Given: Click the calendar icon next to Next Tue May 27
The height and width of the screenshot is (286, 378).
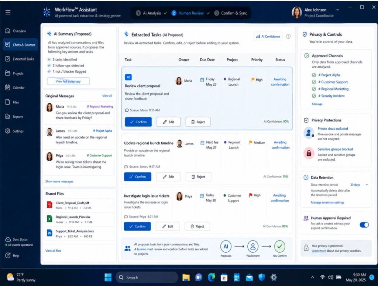Looking at the screenshot, I should click(202, 143).
